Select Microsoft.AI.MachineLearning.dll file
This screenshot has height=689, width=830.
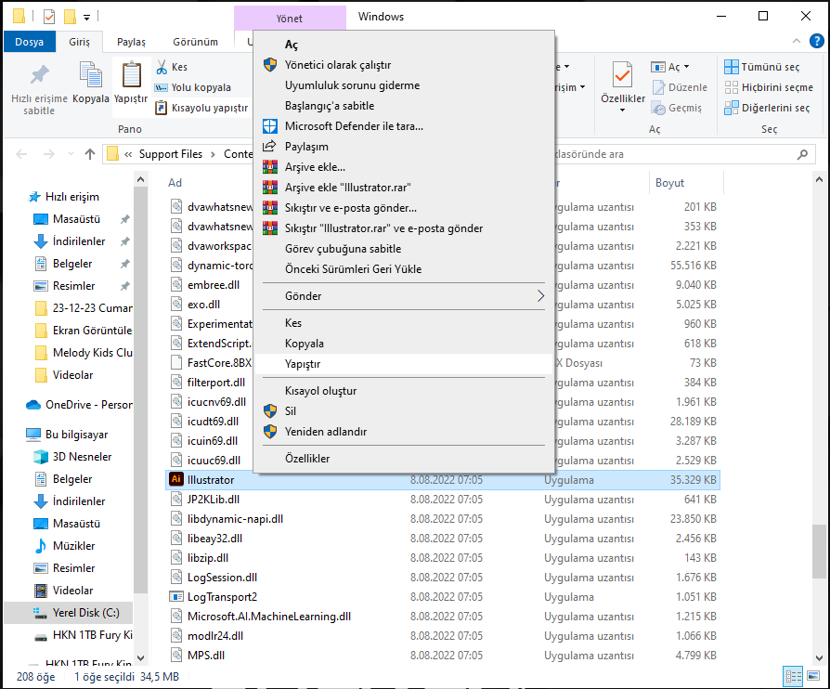(443, 617)
